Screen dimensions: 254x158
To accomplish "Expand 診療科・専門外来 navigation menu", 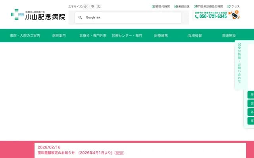I will point(93,36).
